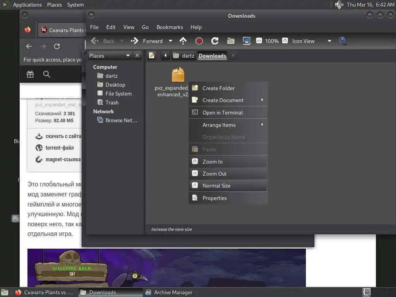Toggle the location text entry icon
Image resolution: width=396 pixels, height=297 pixels.
tap(152, 55)
